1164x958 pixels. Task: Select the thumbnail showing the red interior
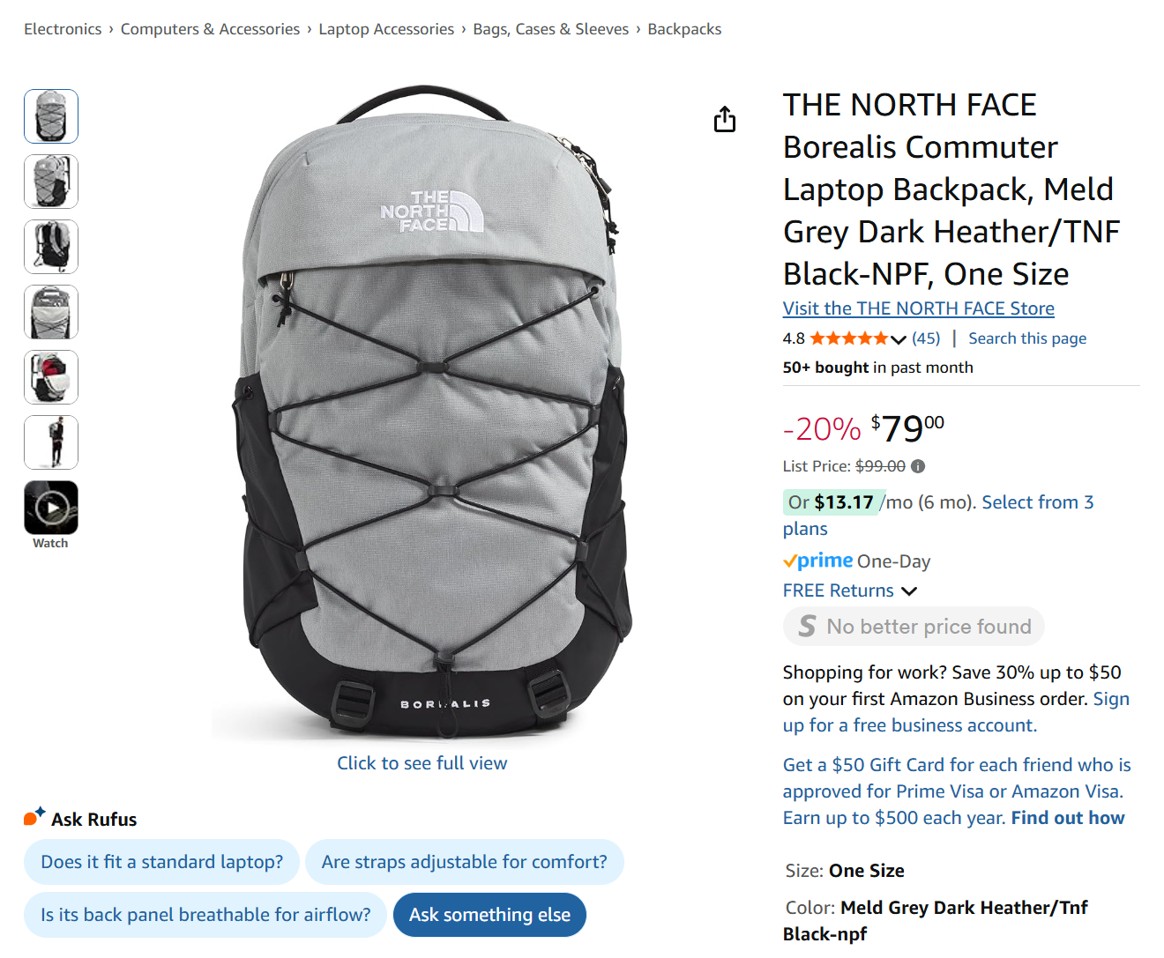click(50, 377)
